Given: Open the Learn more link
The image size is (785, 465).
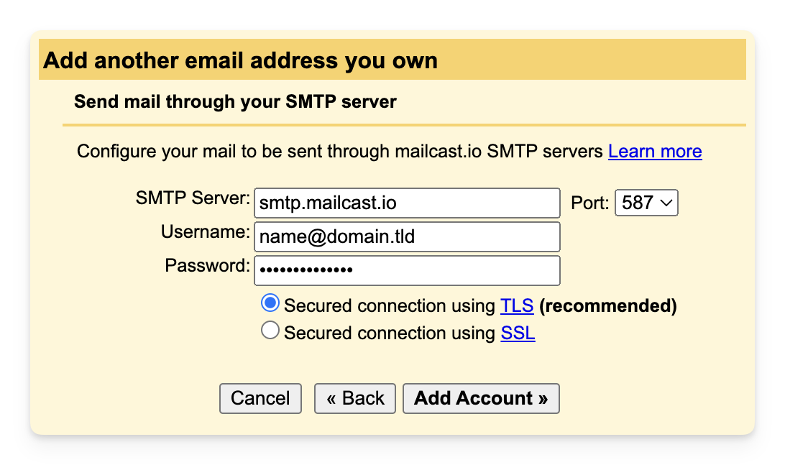Looking at the screenshot, I should tap(655, 151).
